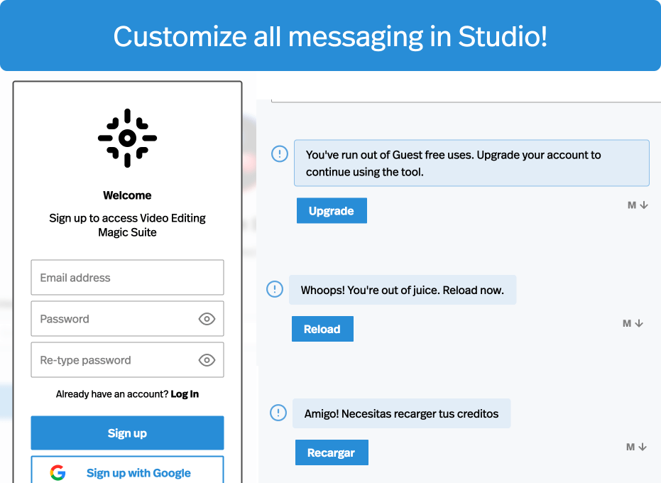Click the Recargar button
The height and width of the screenshot is (483, 661).
tap(332, 453)
